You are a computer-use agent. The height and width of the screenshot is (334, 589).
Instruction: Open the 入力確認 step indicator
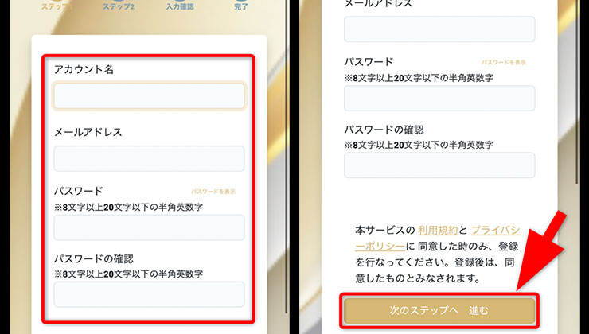click(180, 5)
